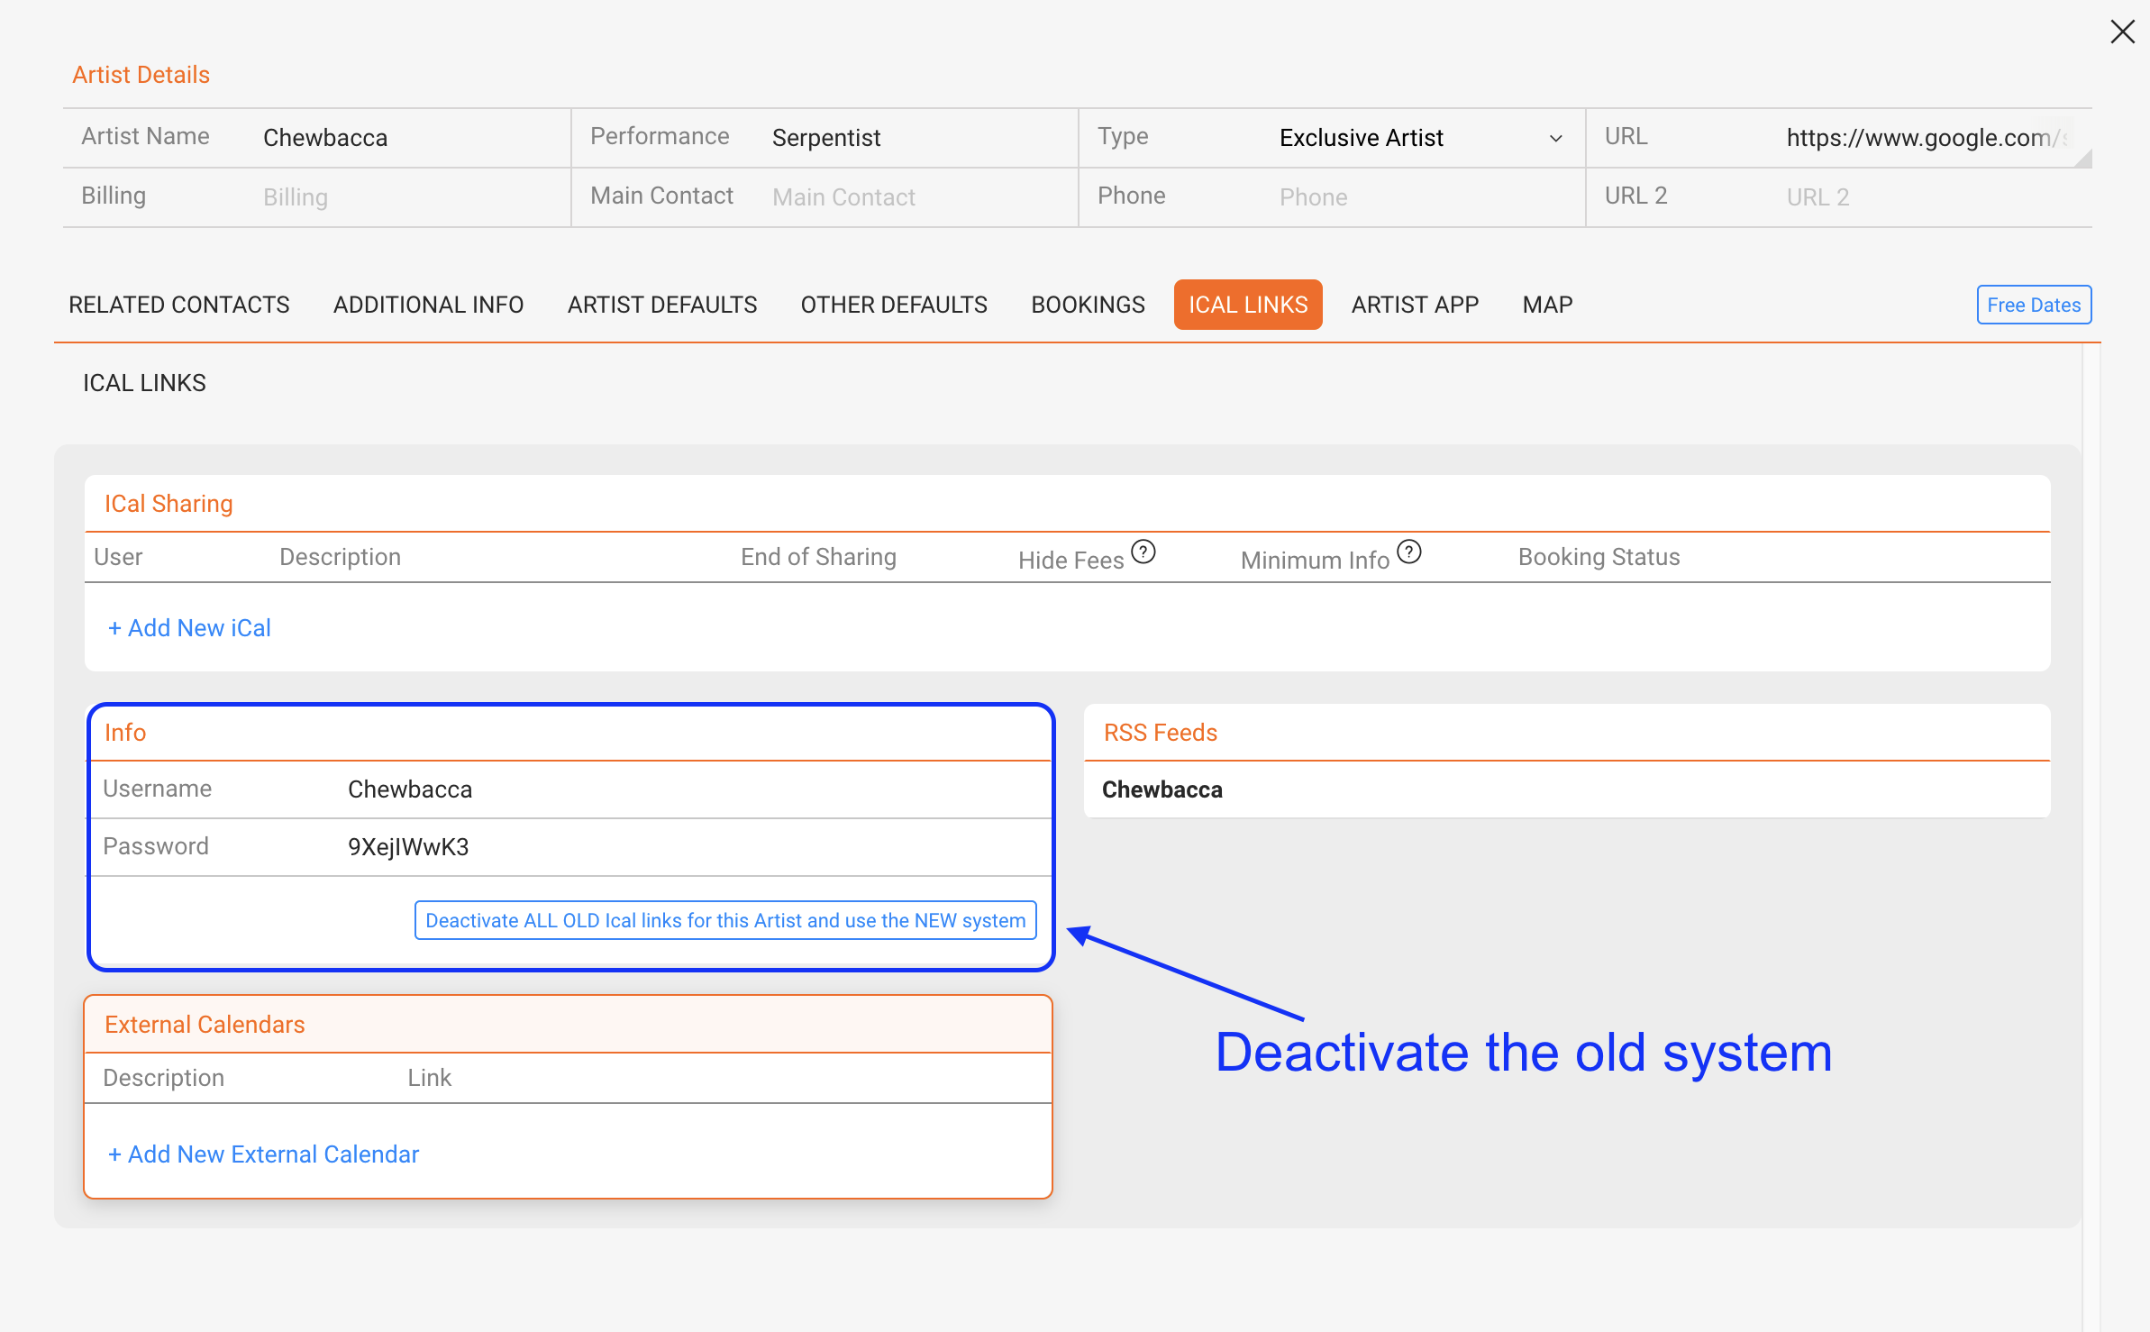Click the Hide Fees help icon
Viewport: 2150px width, 1332px height.
(x=1143, y=552)
